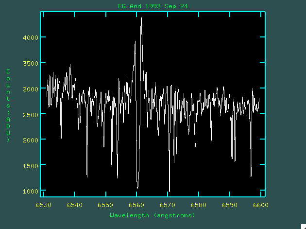
Task: Click the y-axis value 2000
Action: (31, 141)
